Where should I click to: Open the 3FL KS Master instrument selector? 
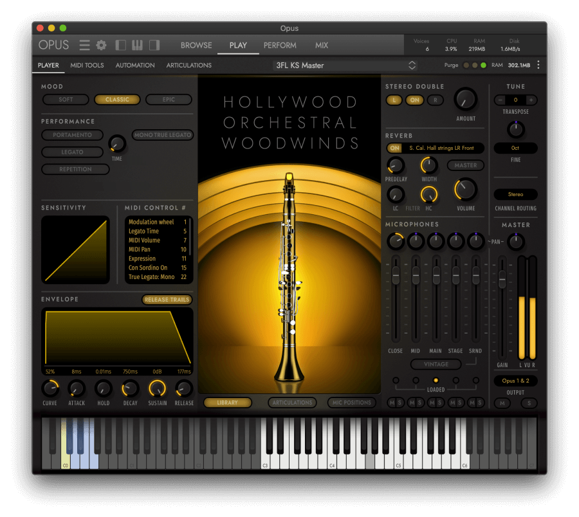point(346,66)
